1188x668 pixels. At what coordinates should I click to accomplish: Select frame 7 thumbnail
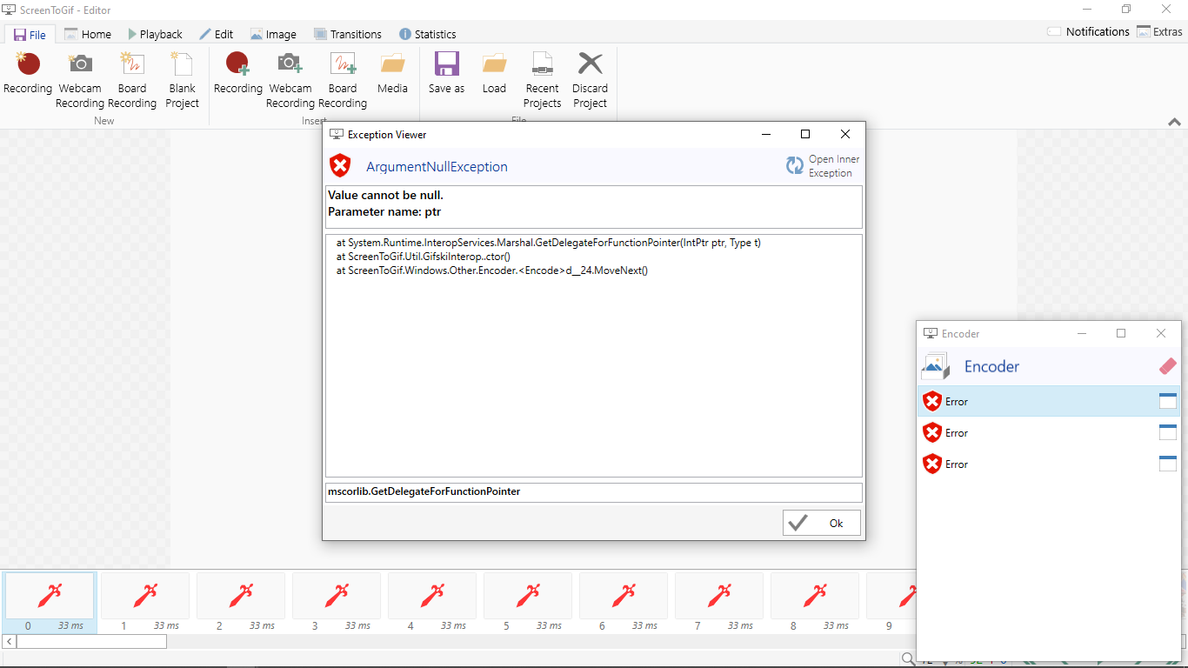719,603
